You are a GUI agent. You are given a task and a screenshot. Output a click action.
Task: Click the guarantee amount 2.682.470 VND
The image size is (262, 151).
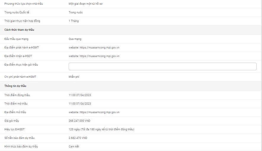point(78,138)
